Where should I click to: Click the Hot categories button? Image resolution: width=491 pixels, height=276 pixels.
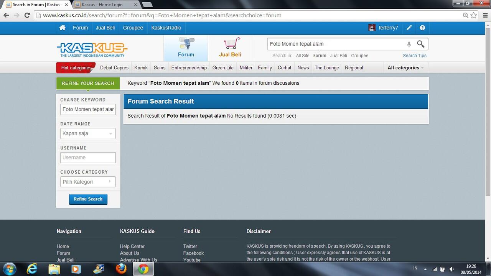point(76,68)
